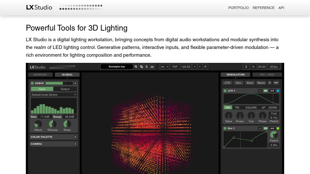Open the Default Audio Device dropdown
This screenshot has width=310, height=174.
point(54,95)
